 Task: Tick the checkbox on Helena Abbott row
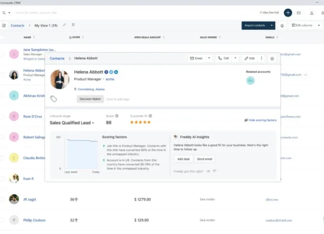pos(1,75)
